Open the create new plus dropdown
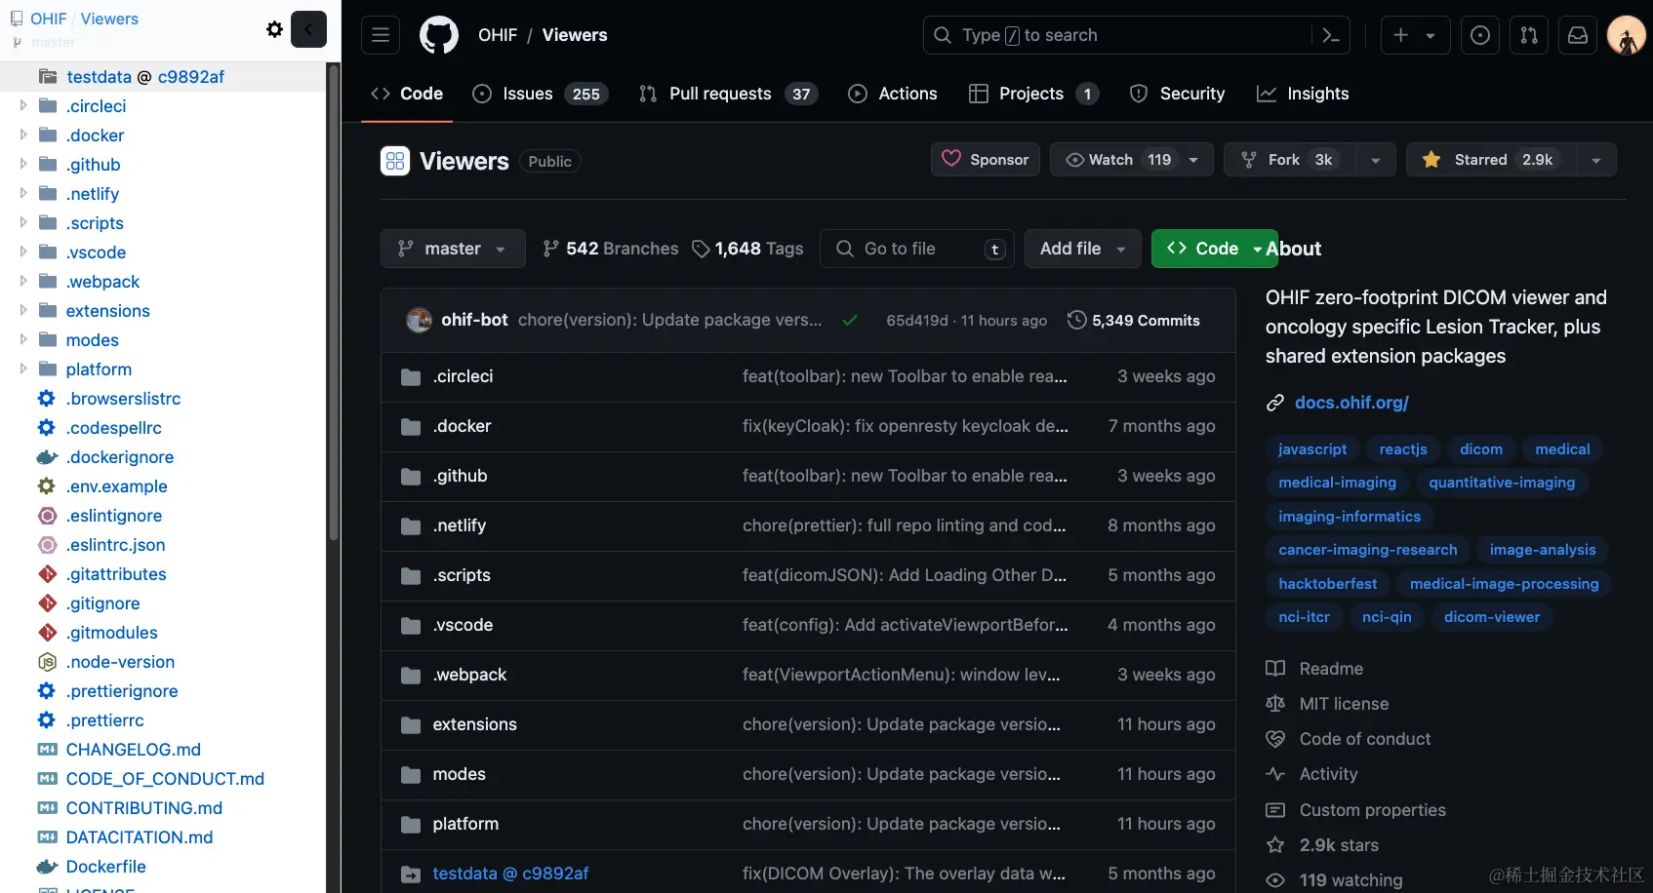The width and height of the screenshot is (1653, 893). [x=1415, y=35]
